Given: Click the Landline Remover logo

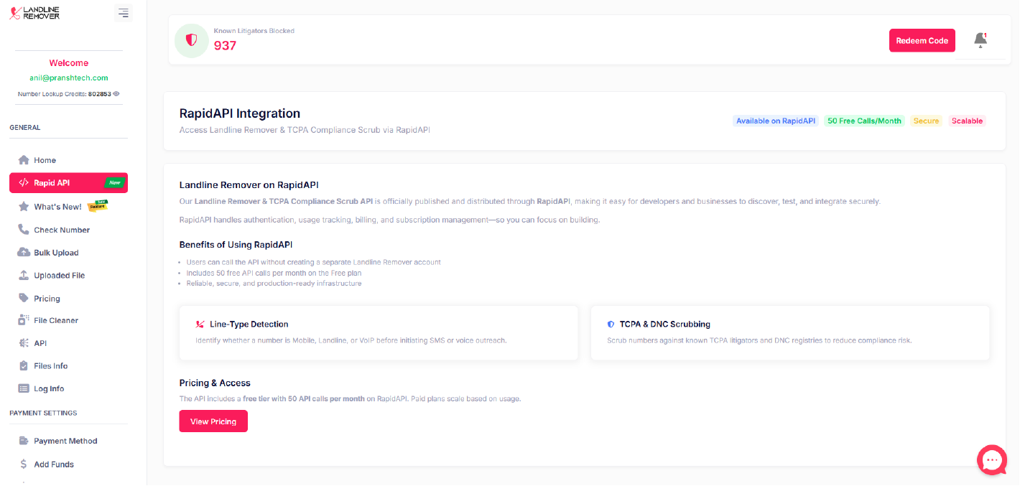Looking at the screenshot, I should pos(34,12).
